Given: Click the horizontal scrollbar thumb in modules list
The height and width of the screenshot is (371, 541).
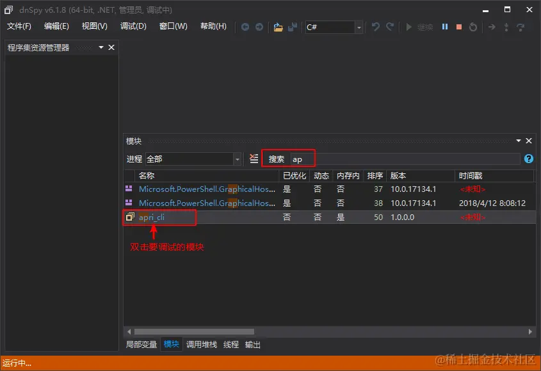Looking at the screenshot, I should pos(194,332).
